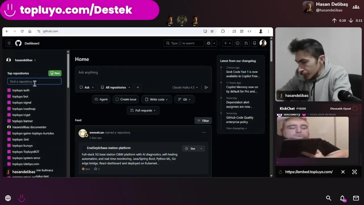Open the create new plus dropdown
The width and height of the screenshot is (364, 205).
pos(227,43)
